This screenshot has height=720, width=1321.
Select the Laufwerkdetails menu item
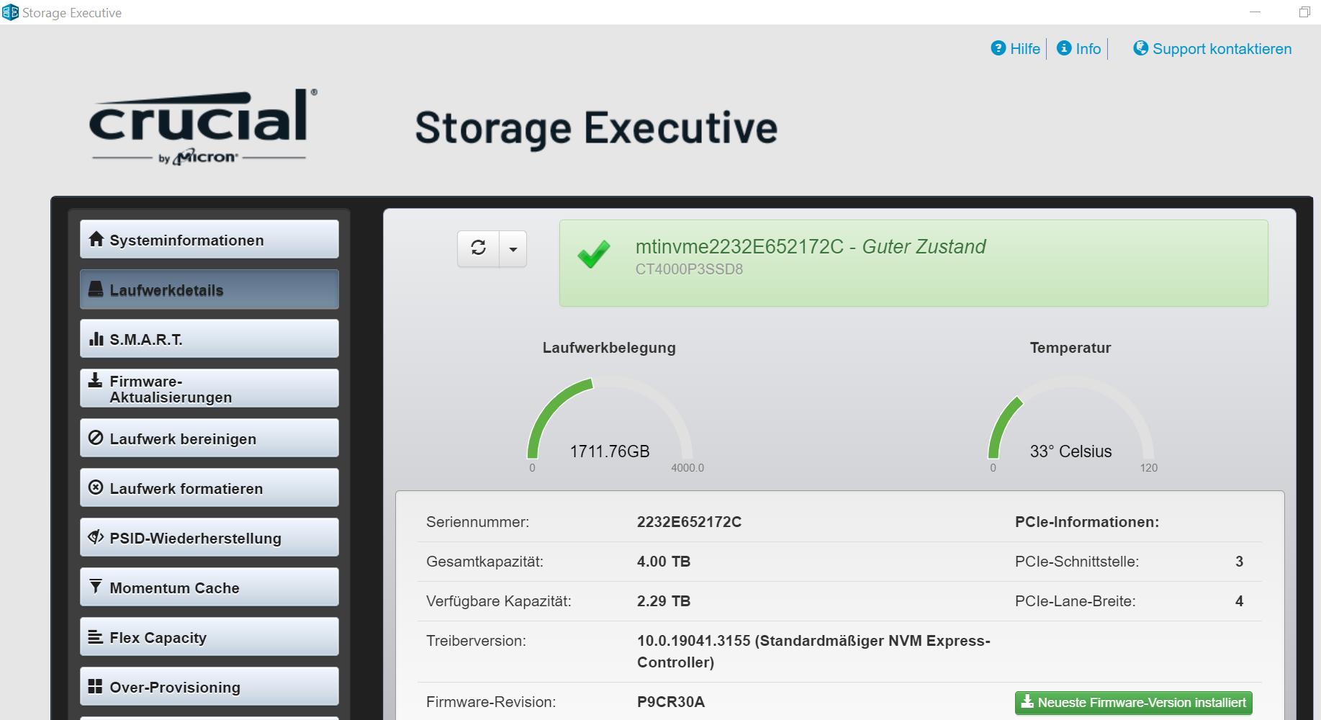[209, 289]
